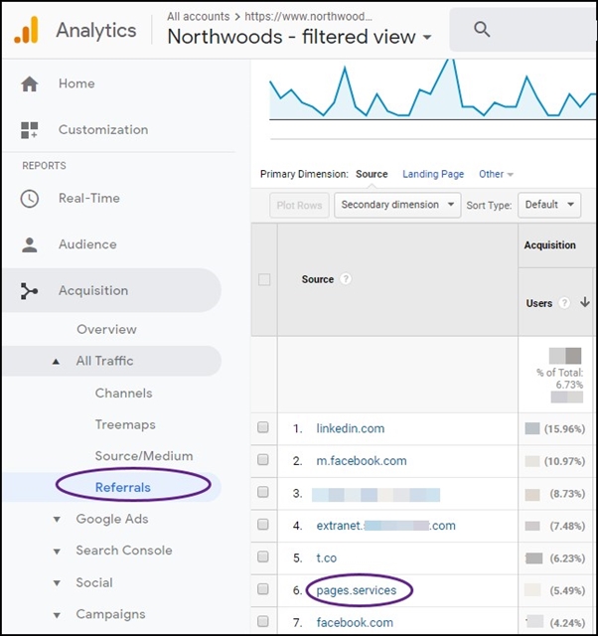
Task: Open the Other primary dimension dropdown
Action: (x=497, y=174)
